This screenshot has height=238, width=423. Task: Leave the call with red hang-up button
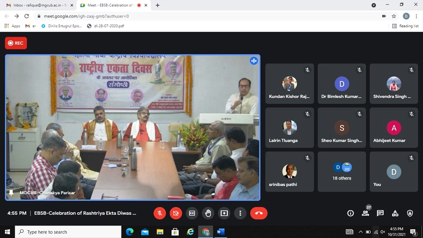pyautogui.click(x=259, y=213)
